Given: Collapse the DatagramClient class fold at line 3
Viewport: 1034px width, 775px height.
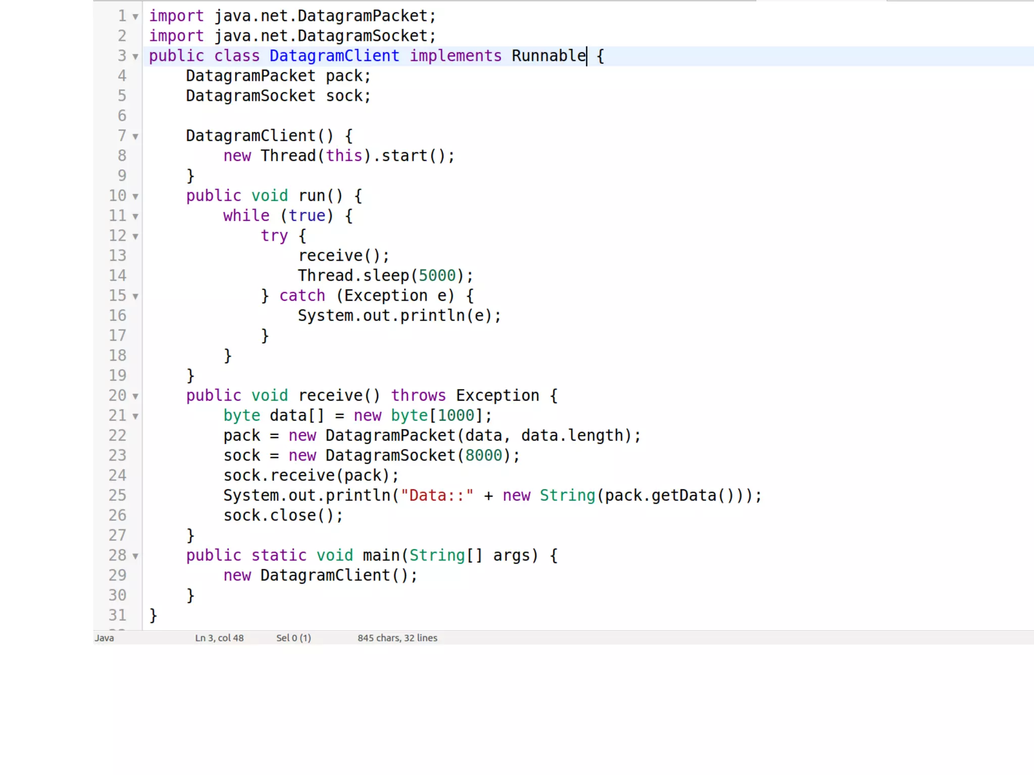Looking at the screenshot, I should (135, 57).
